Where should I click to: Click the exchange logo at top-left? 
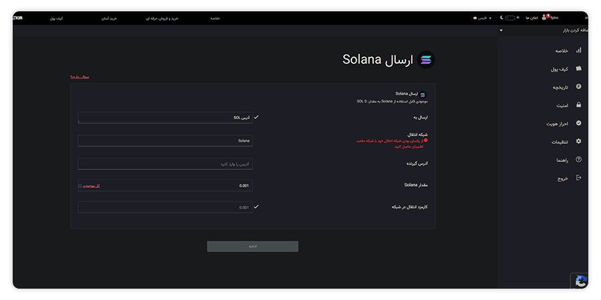coord(17,17)
